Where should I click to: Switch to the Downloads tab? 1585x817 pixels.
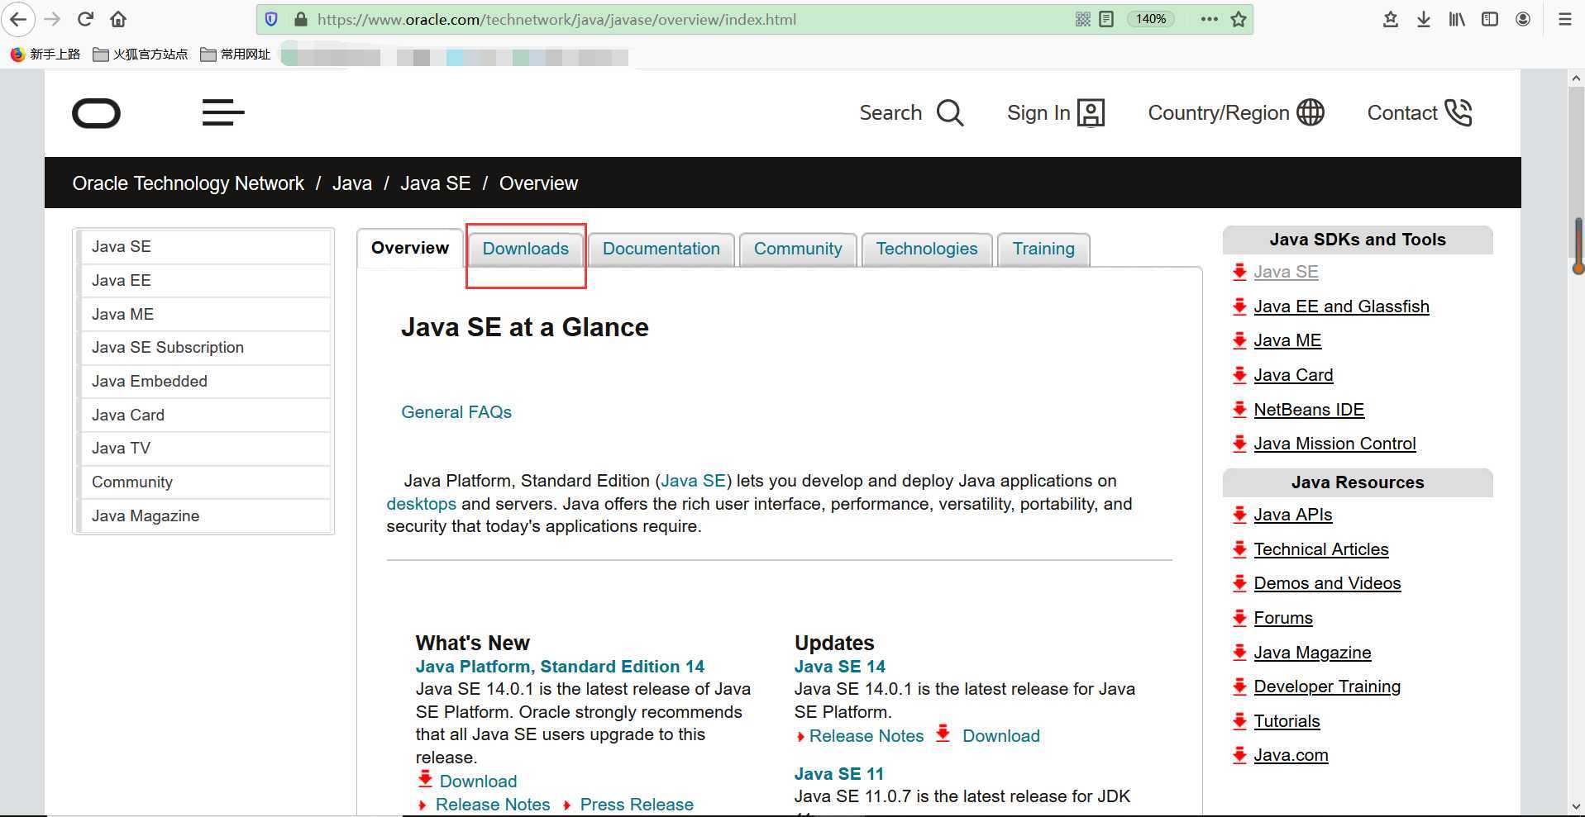coord(525,249)
